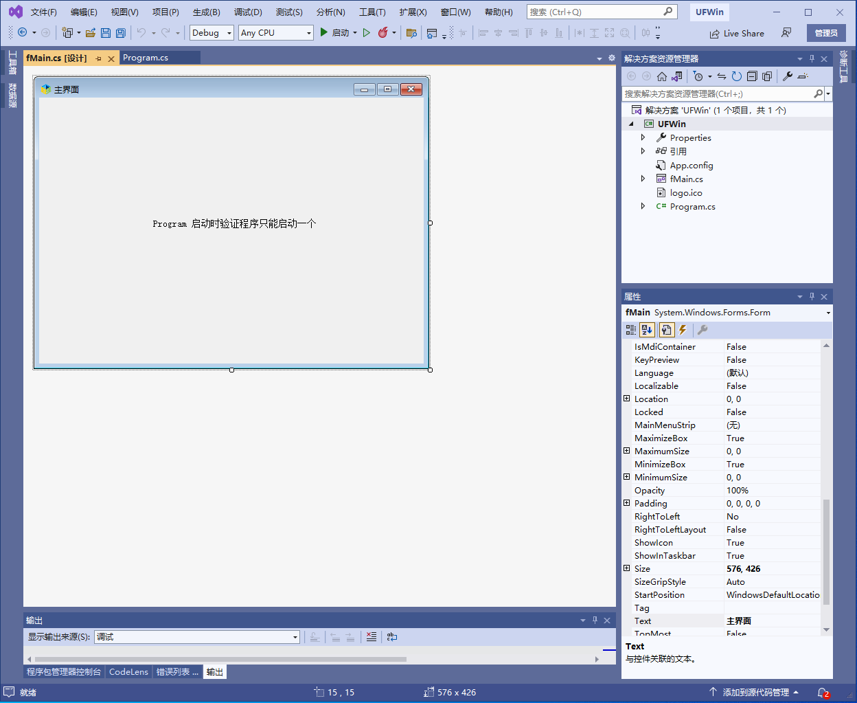Click the 启动 start debugging button
Screen dimensions: 857x703
[x=334, y=32]
